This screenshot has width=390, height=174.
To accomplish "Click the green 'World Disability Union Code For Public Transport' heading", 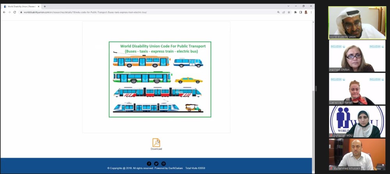I will tap(163, 46).
